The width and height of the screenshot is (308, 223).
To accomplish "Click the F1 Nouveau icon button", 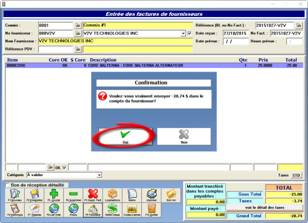I will click(x=15, y=195).
